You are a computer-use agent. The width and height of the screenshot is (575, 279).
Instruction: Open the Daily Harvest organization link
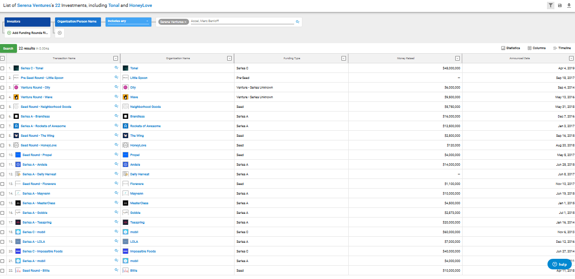pos(140,174)
